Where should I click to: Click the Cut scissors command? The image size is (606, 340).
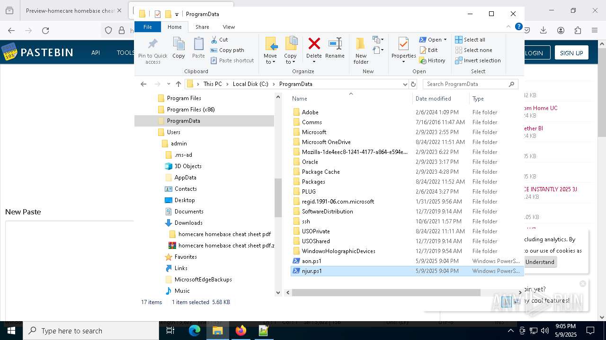click(x=219, y=40)
